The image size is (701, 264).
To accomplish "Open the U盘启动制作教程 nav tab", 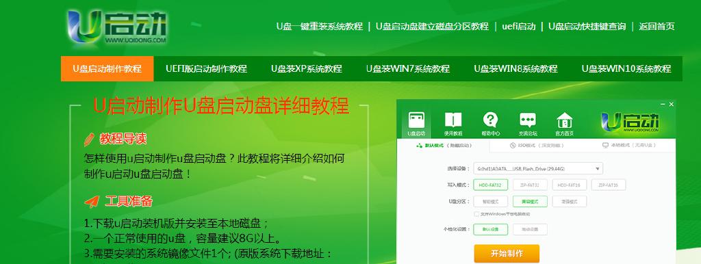I will click(107, 69).
